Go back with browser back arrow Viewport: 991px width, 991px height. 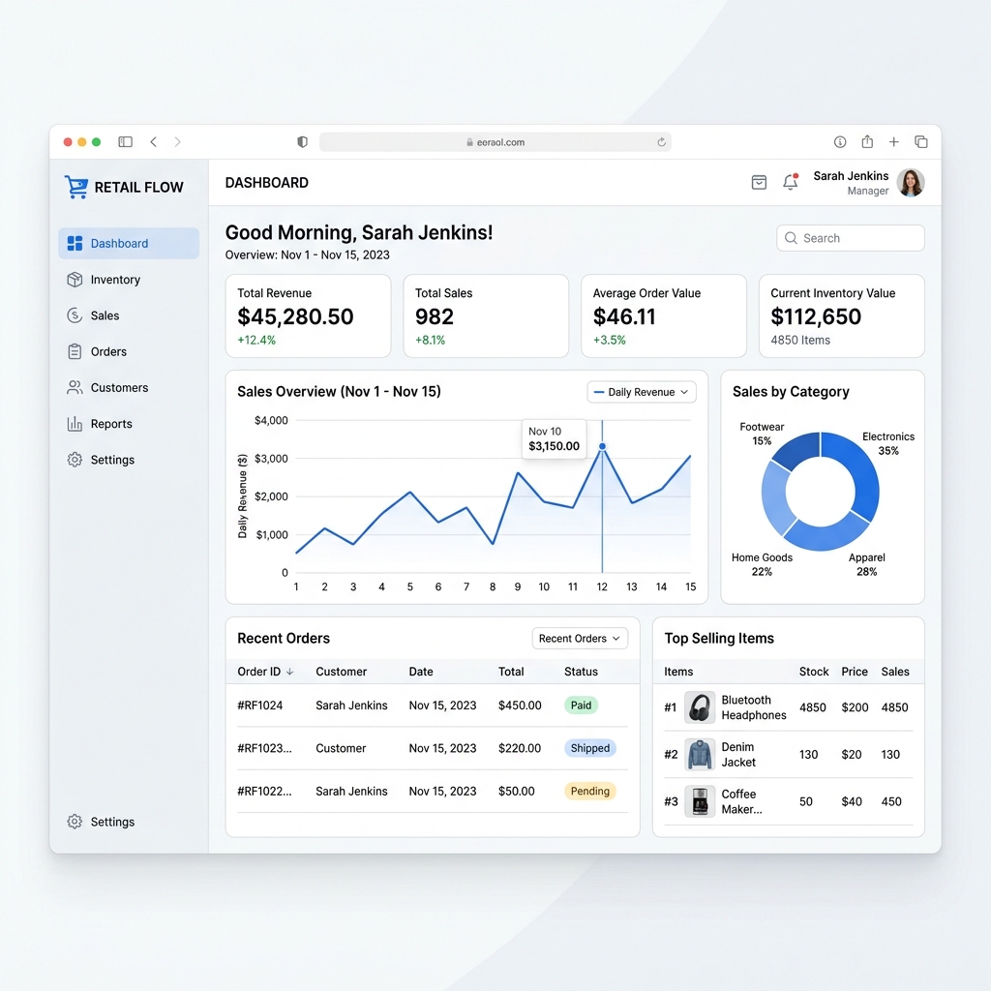(x=154, y=141)
